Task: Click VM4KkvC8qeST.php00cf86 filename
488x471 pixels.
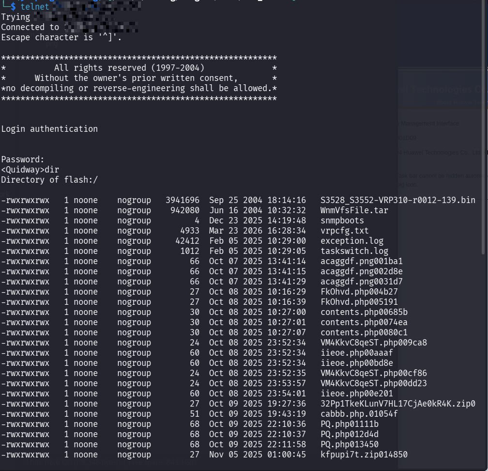Action: [x=373, y=373]
